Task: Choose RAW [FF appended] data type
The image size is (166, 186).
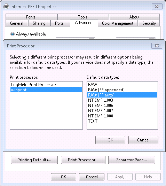Action: tap(122, 90)
